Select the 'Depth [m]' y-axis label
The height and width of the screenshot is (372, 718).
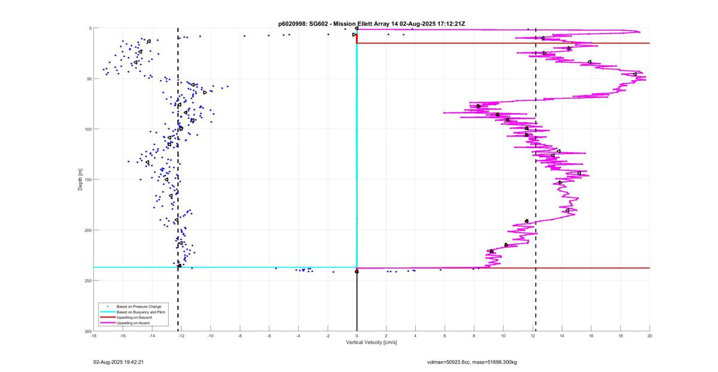pyautogui.click(x=80, y=179)
